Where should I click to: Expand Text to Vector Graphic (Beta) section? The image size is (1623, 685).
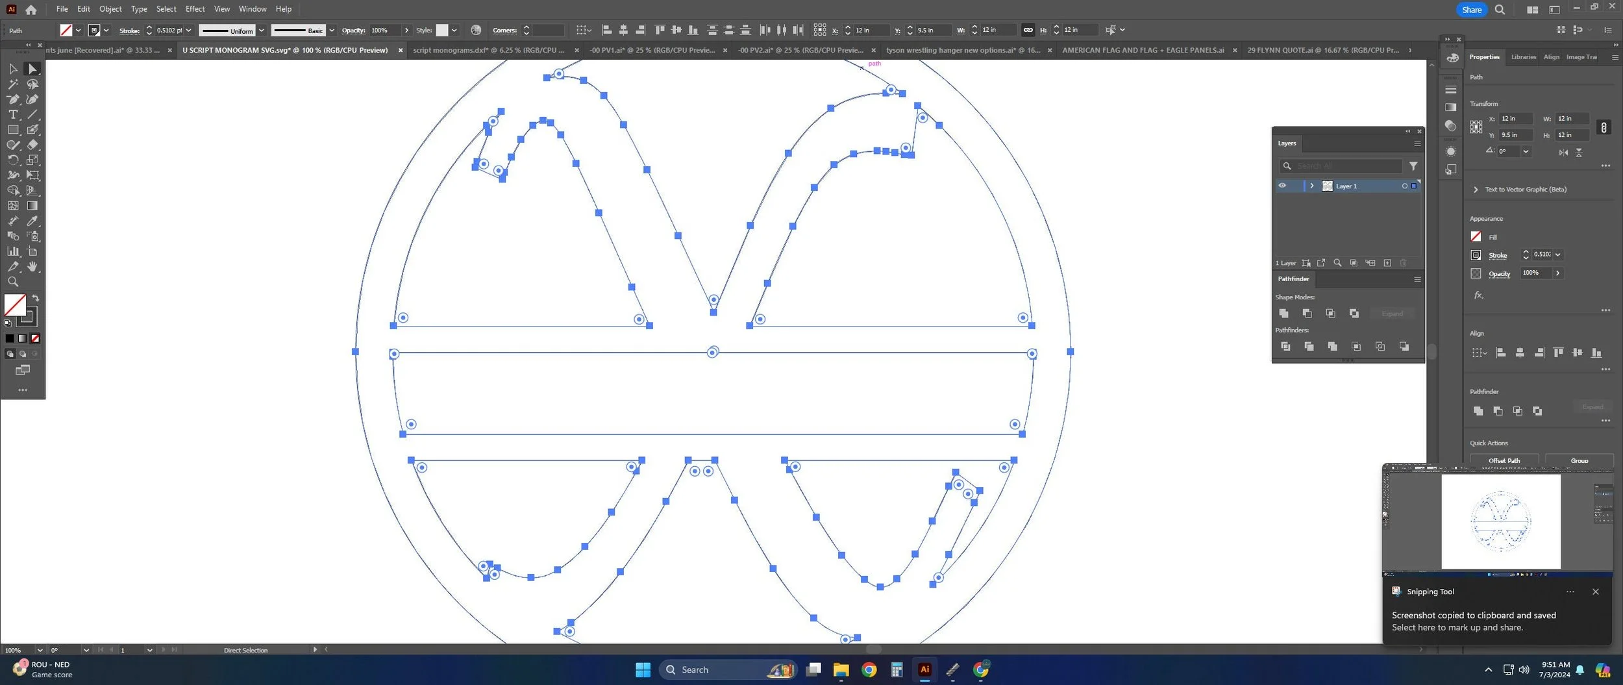tap(1476, 190)
